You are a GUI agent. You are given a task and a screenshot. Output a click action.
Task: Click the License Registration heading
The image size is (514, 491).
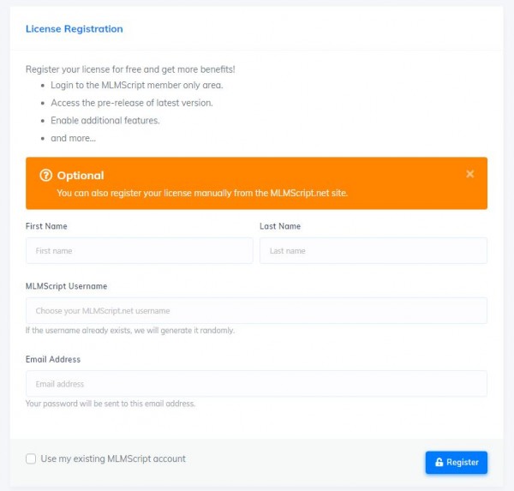click(x=75, y=29)
